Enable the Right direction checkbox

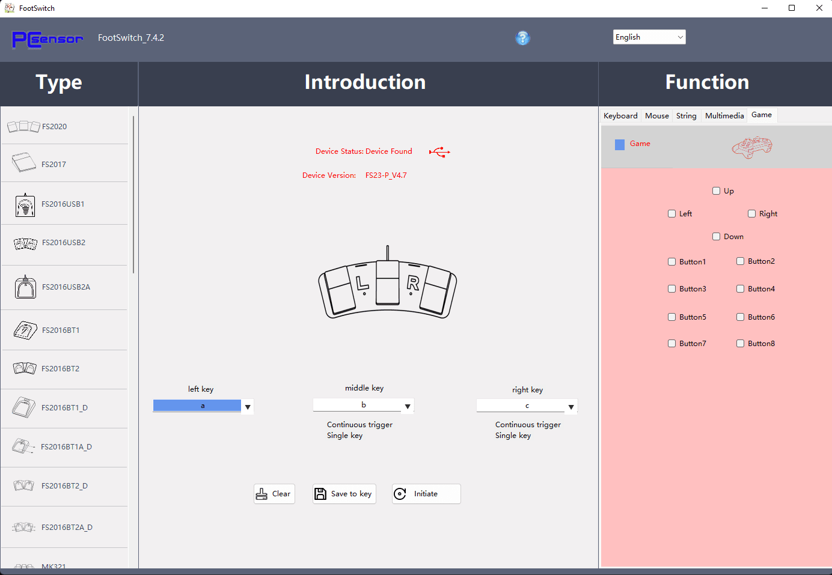751,214
